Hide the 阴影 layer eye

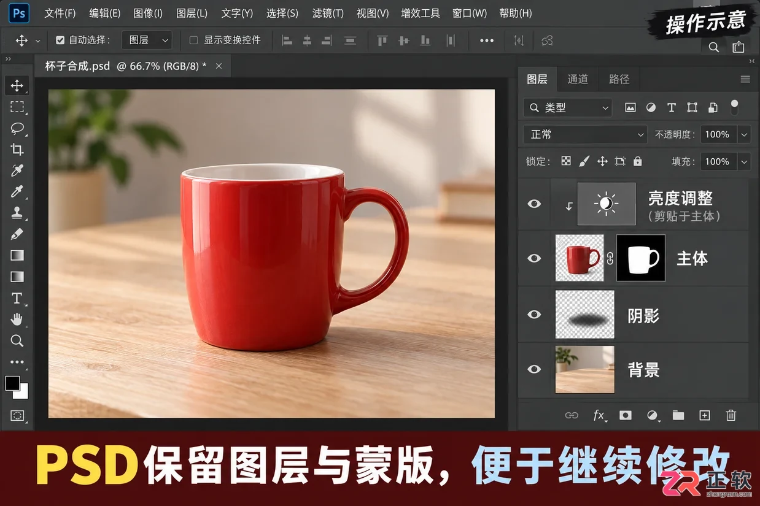534,315
